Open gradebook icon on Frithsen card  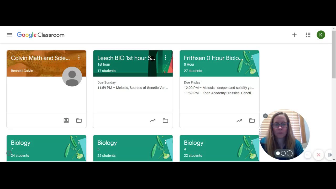coord(239,120)
